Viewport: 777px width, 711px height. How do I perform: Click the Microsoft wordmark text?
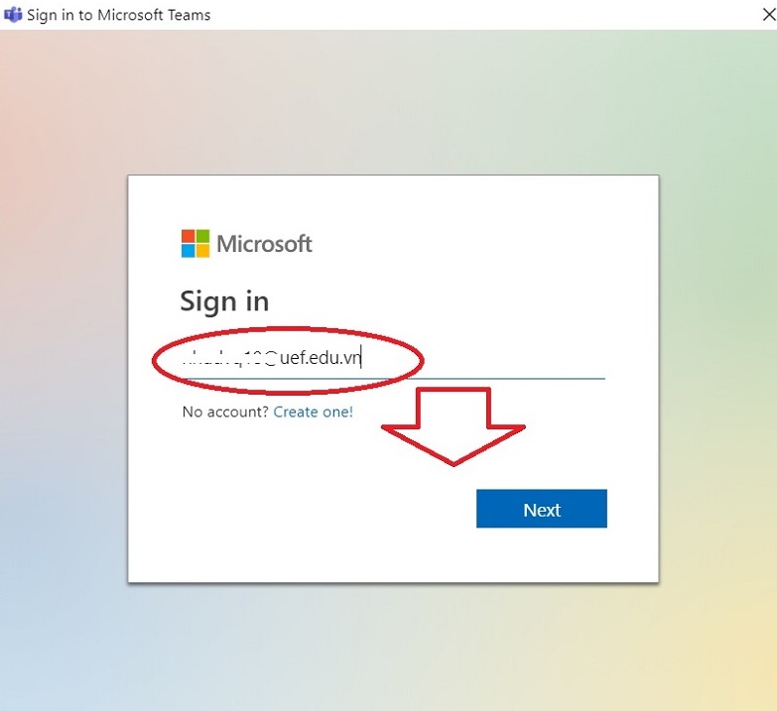click(x=264, y=244)
